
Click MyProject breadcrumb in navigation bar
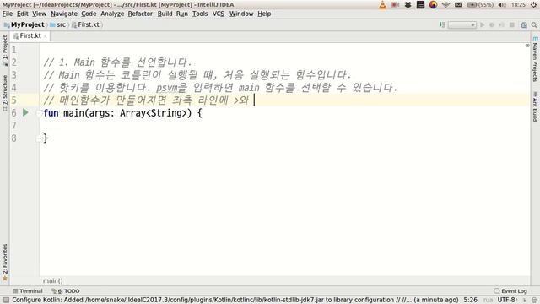coord(24,24)
